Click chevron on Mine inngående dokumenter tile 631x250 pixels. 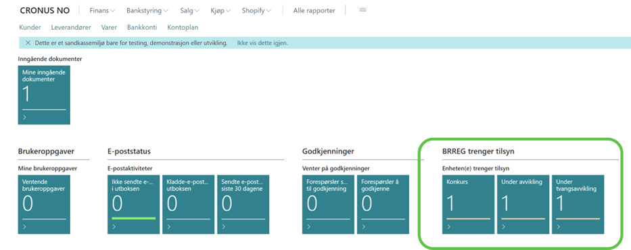pyautogui.click(x=24, y=118)
